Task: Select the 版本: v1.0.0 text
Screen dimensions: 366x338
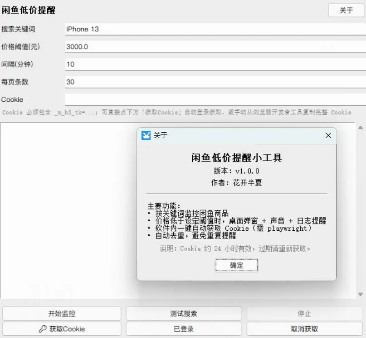Action: pyautogui.click(x=236, y=171)
